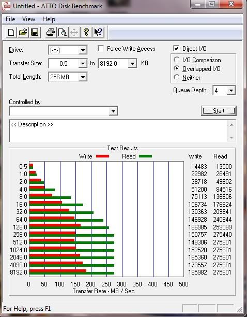Click read value 259089 for 128.0 KB

[x=222, y=227]
